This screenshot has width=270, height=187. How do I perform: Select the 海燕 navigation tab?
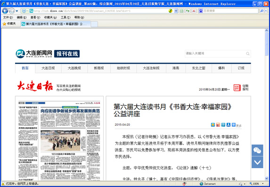click(176, 68)
